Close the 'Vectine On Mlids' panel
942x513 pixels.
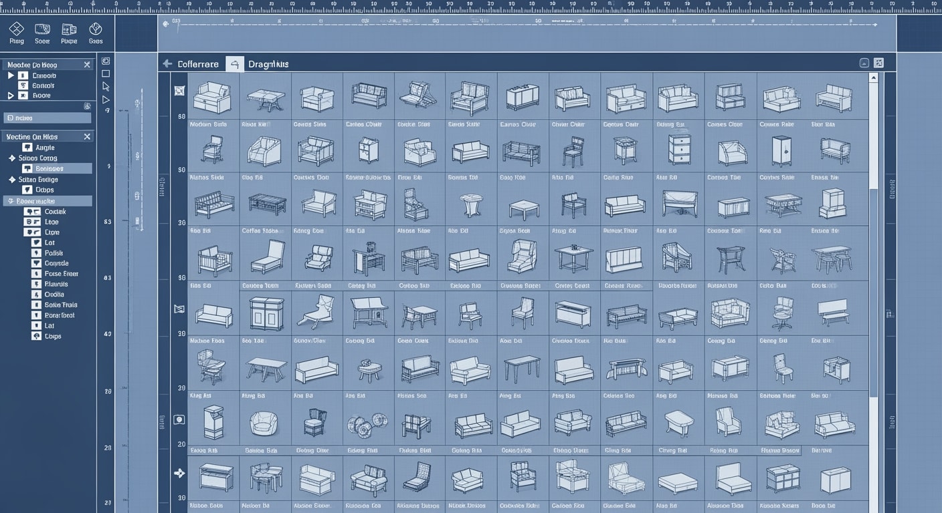[87, 136]
